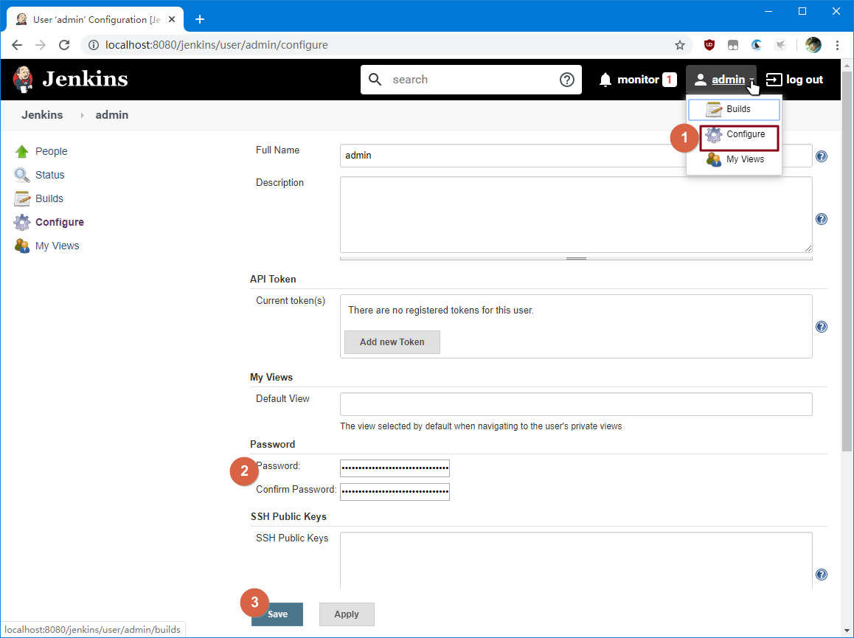Viewport: 854px width, 638px height.
Task: Select Configure in admin dropdown menu
Action: pos(740,134)
